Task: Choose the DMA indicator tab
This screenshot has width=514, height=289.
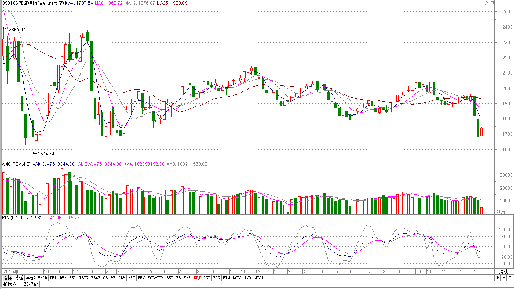Action: [63, 278]
